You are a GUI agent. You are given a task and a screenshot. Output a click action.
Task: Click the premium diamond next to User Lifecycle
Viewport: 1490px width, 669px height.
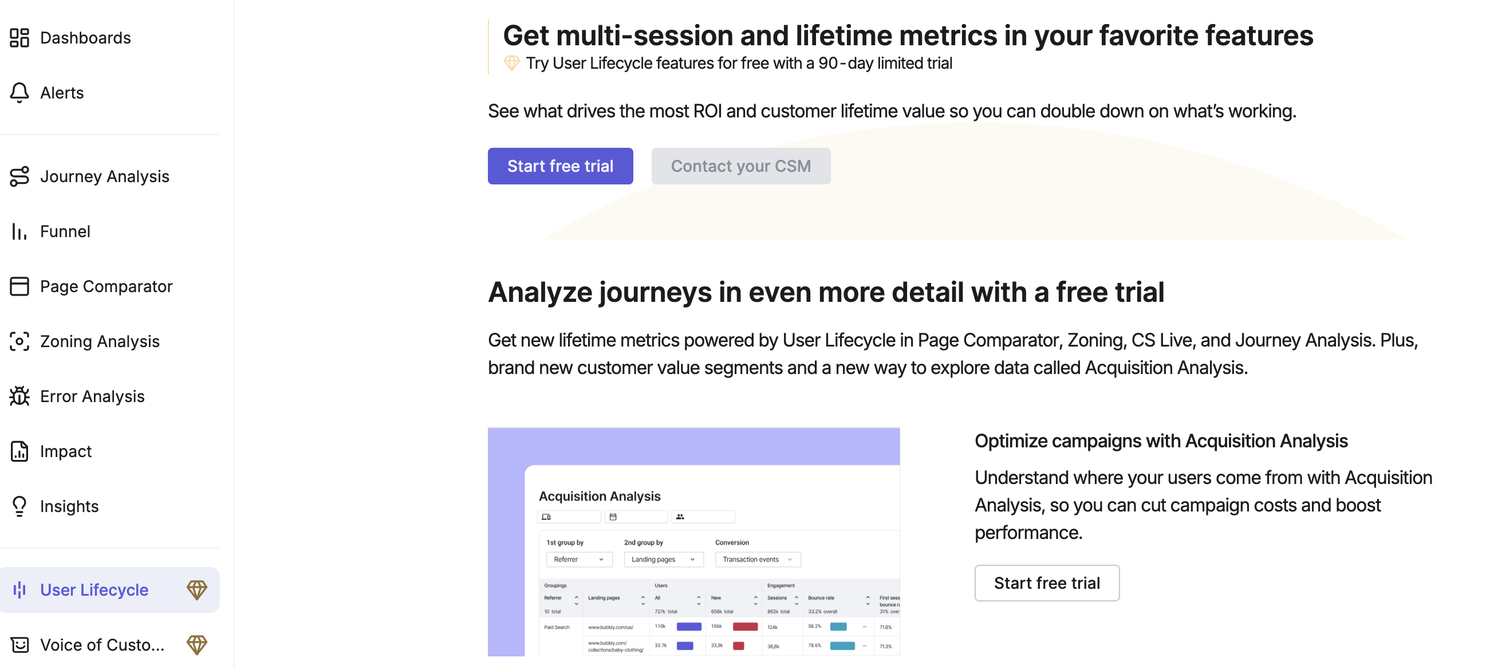click(196, 590)
